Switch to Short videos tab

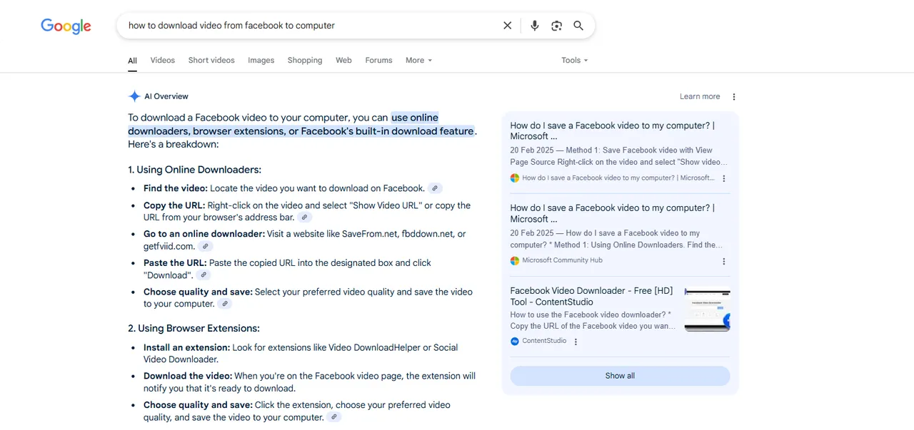click(x=211, y=61)
